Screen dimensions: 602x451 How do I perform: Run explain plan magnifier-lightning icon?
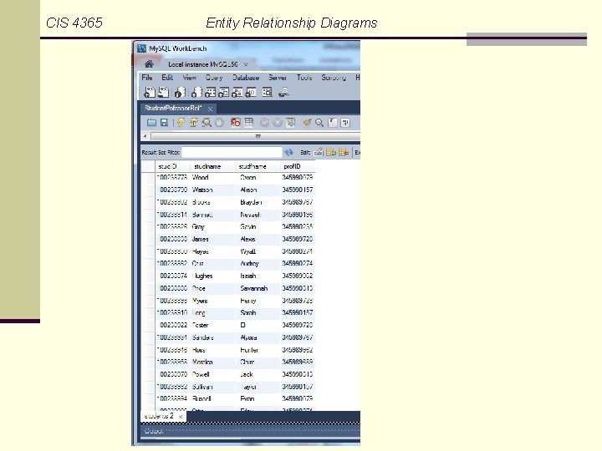point(207,123)
